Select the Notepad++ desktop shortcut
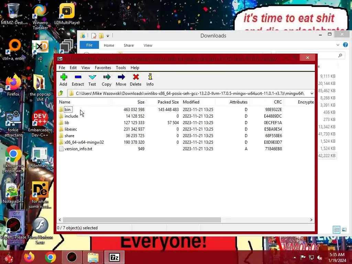The width and height of the screenshot is (352, 264). (x=13, y=192)
